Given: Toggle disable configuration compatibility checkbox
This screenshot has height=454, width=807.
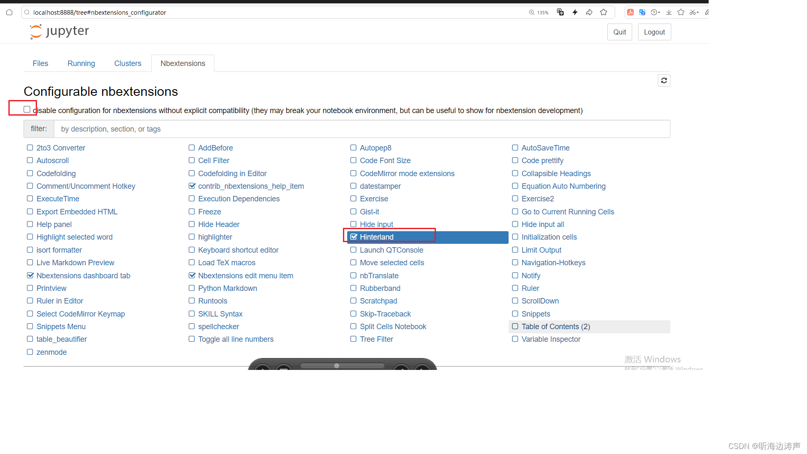Looking at the screenshot, I should click(27, 109).
